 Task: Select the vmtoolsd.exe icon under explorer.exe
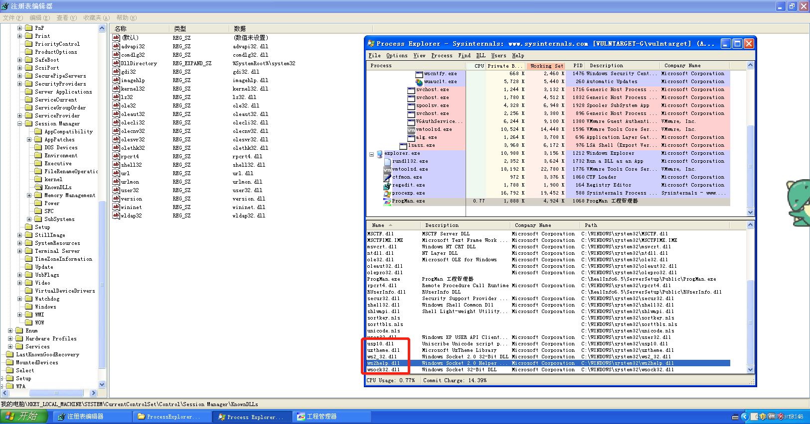click(x=387, y=169)
